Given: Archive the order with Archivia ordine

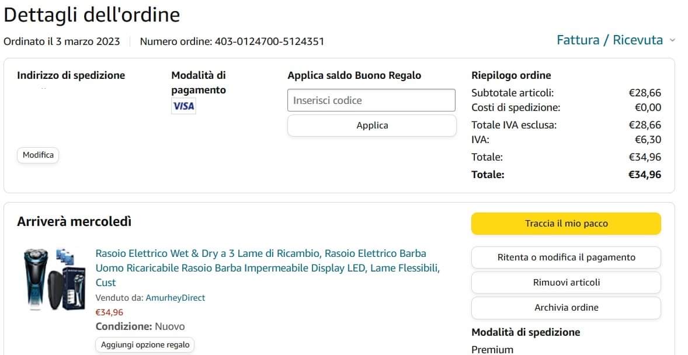Looking at the screenshot, I should [x=565, y=308].
